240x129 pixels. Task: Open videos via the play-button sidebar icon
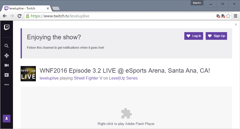click(6, 75)
